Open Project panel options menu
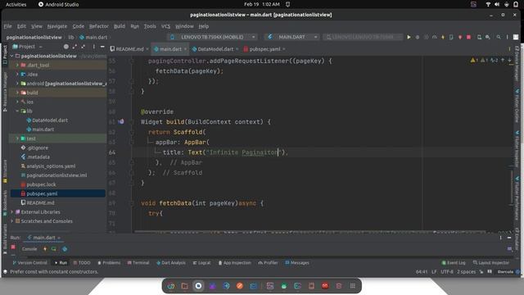 [x=93, y=47]
